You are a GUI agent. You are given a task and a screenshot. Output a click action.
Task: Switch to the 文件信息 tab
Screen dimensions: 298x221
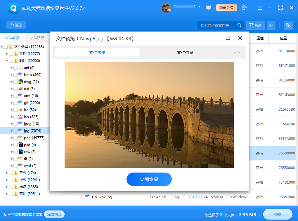[x=185, y=53]
